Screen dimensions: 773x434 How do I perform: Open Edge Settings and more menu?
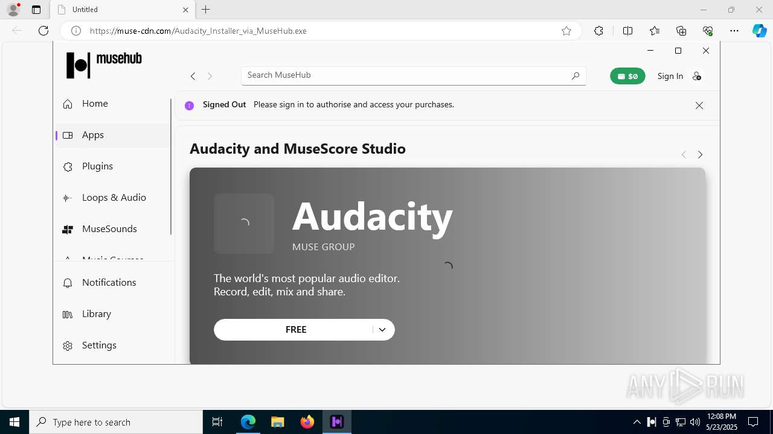734,31
